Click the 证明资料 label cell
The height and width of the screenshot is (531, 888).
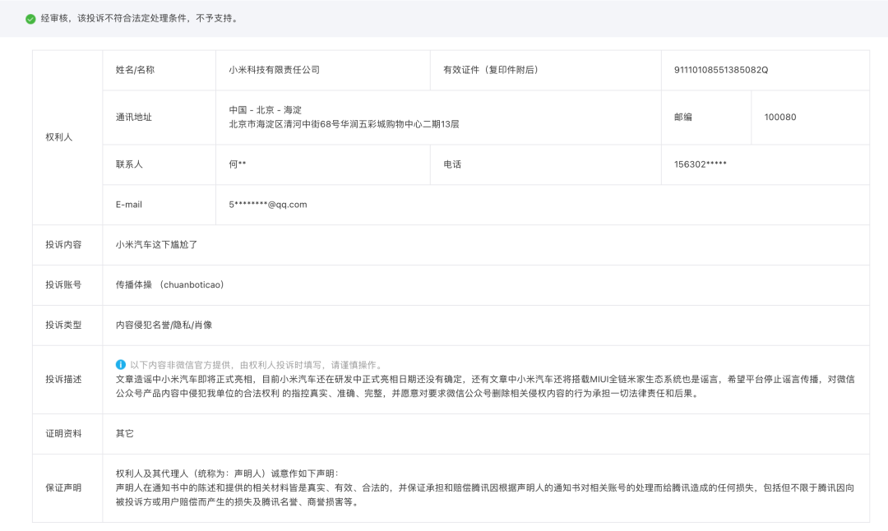tap(67, 434)
